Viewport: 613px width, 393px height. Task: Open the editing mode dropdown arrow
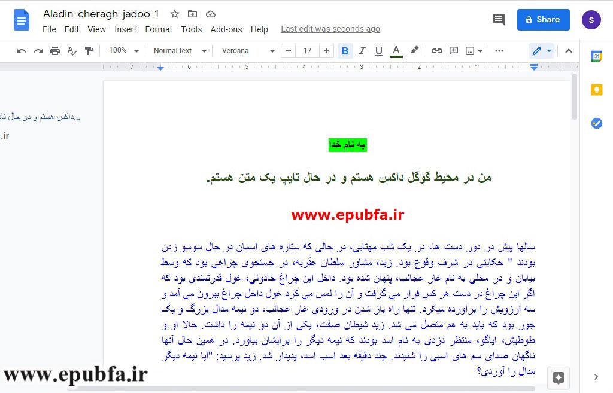coord(549,51)
